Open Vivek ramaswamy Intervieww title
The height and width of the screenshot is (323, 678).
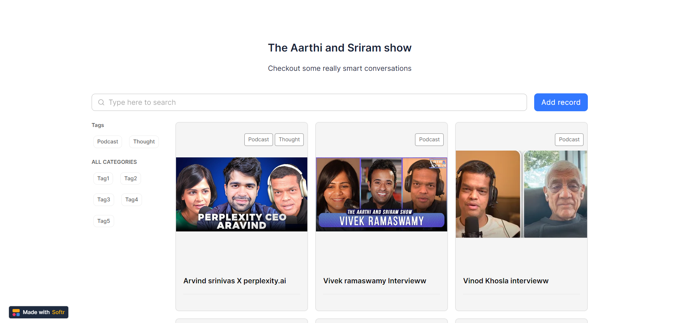375,281
